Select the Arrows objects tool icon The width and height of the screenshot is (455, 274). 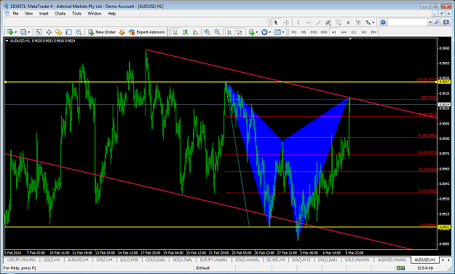click(368, 23)
